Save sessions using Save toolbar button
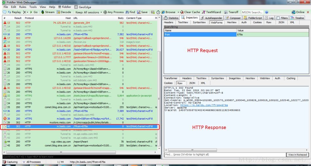 [142, 12]
